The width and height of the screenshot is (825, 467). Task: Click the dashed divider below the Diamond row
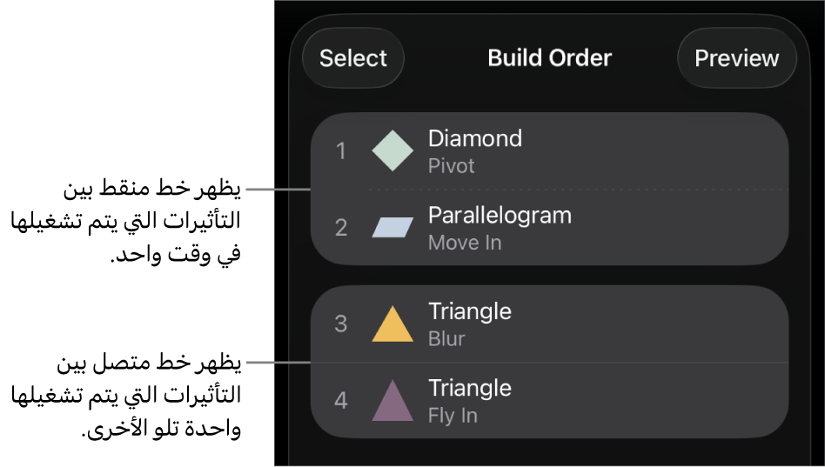[x=574, y=189]
